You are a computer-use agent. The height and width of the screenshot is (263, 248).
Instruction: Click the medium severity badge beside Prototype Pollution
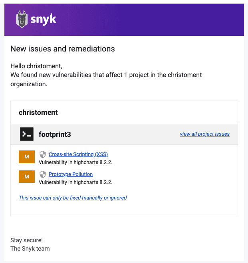click(x=27, y=177)
